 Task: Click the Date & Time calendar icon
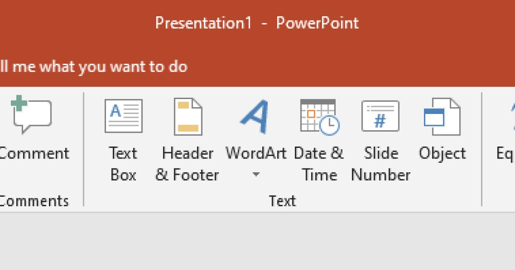(319, 117)
